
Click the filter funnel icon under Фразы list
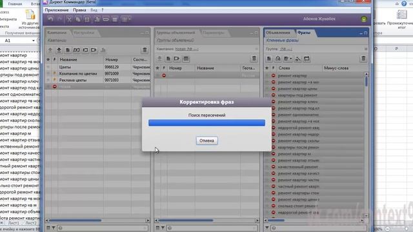[267, 227]
